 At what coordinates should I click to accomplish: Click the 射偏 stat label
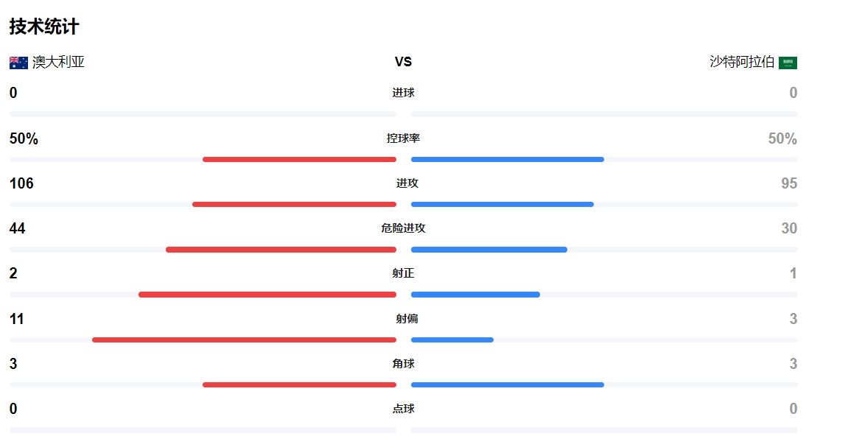pyautogui.click(x=407, y=319)
